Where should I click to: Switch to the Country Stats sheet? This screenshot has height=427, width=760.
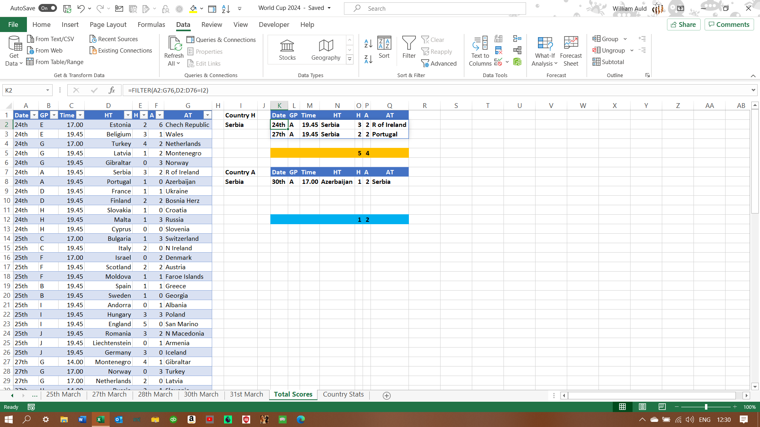click(343, 394)
